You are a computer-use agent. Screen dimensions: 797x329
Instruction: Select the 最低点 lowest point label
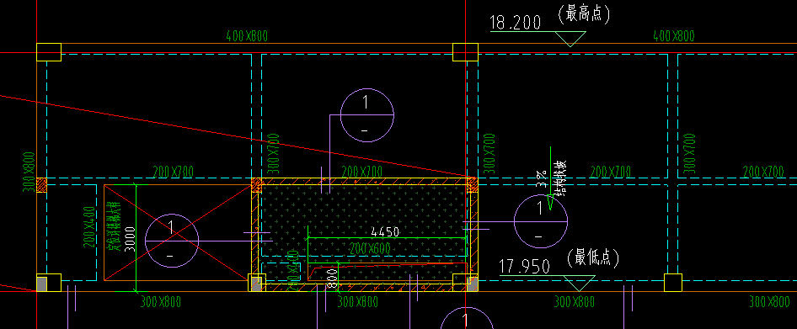pos(593,258)
